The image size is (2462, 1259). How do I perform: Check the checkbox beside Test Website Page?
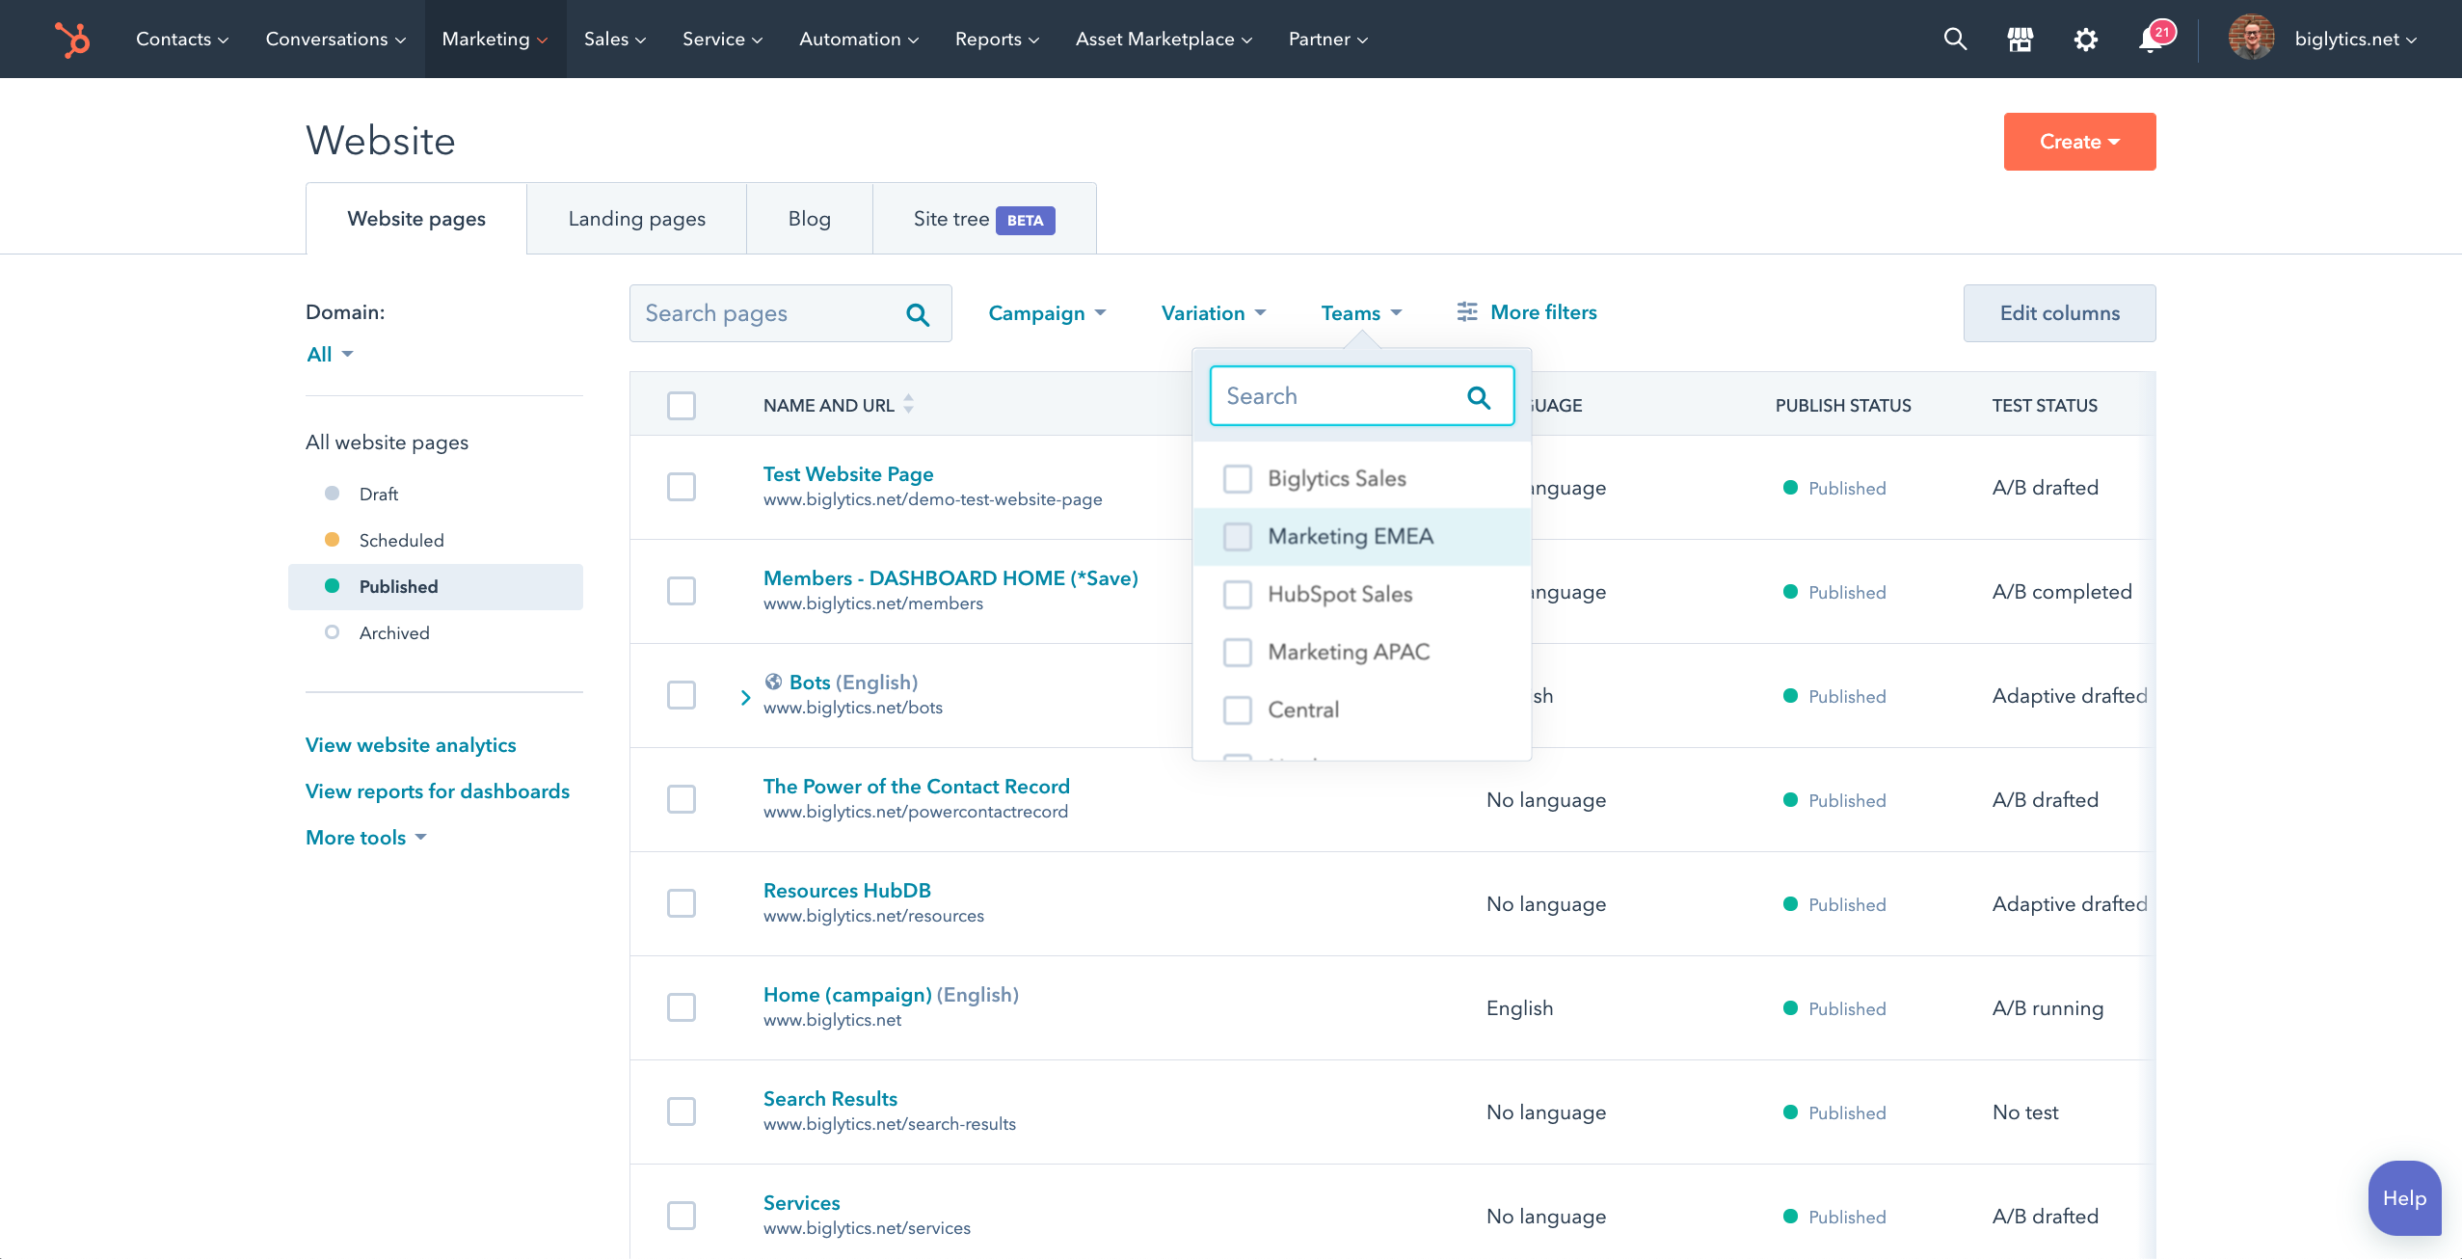[681, 487]
